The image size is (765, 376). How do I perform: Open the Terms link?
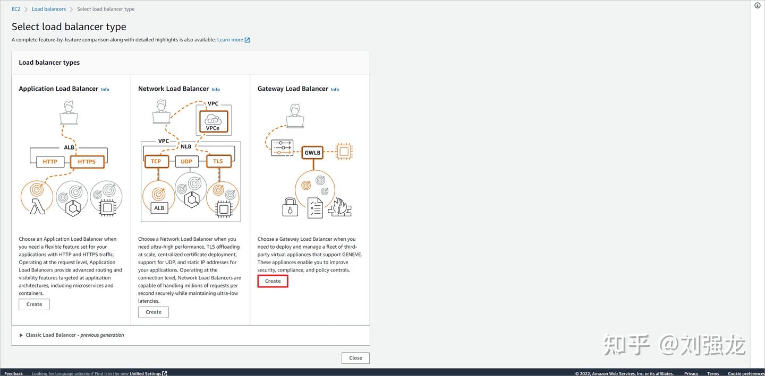[x=712, y=373]
